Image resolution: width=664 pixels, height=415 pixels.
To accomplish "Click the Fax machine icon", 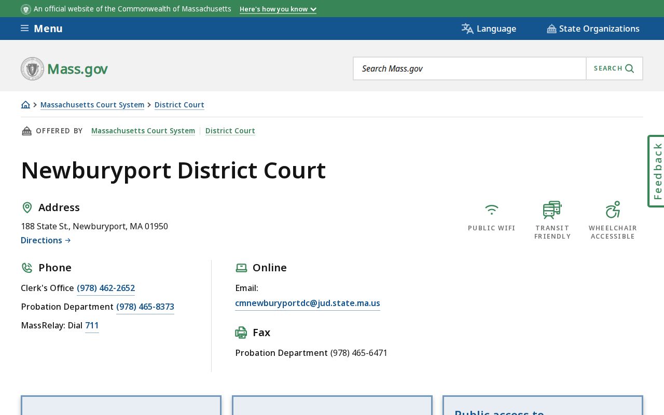I will coord(241,333).
